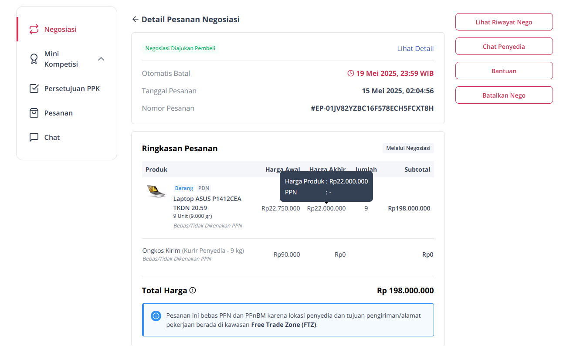Click the blue info icon in FTZ notice
Screen dimensions: 580x346
coord(156,316)
